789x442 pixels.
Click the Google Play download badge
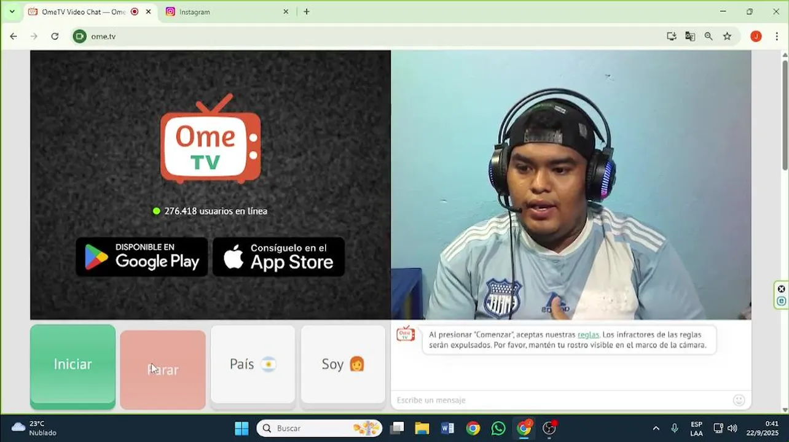click(142, 257)
